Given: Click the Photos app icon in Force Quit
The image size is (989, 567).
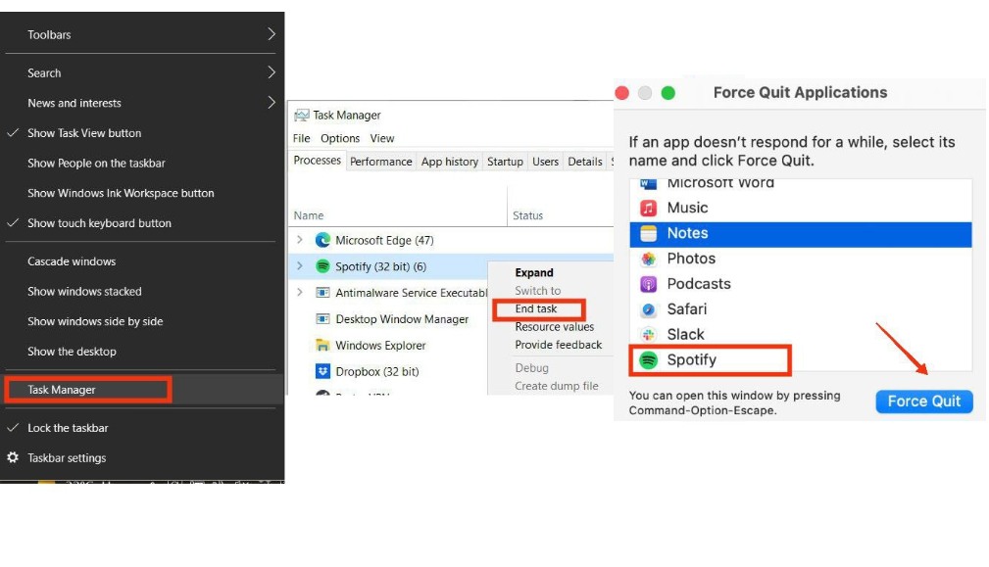Looking at the screenshot, I should click(649, 259).
